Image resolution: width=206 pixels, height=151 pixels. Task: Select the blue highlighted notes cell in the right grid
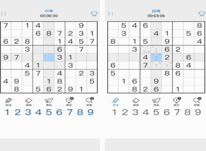(156, 57)
